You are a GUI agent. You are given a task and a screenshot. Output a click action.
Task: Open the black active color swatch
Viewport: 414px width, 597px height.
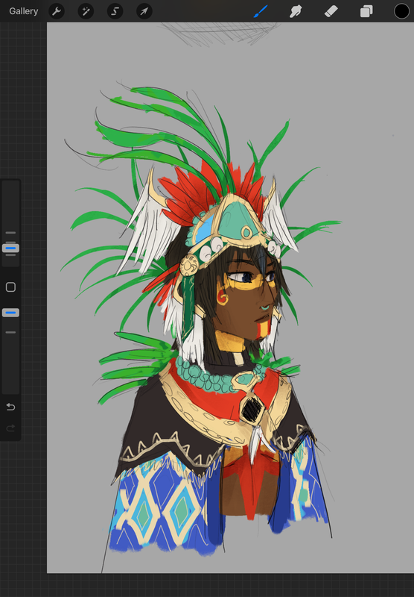point(401,11)
